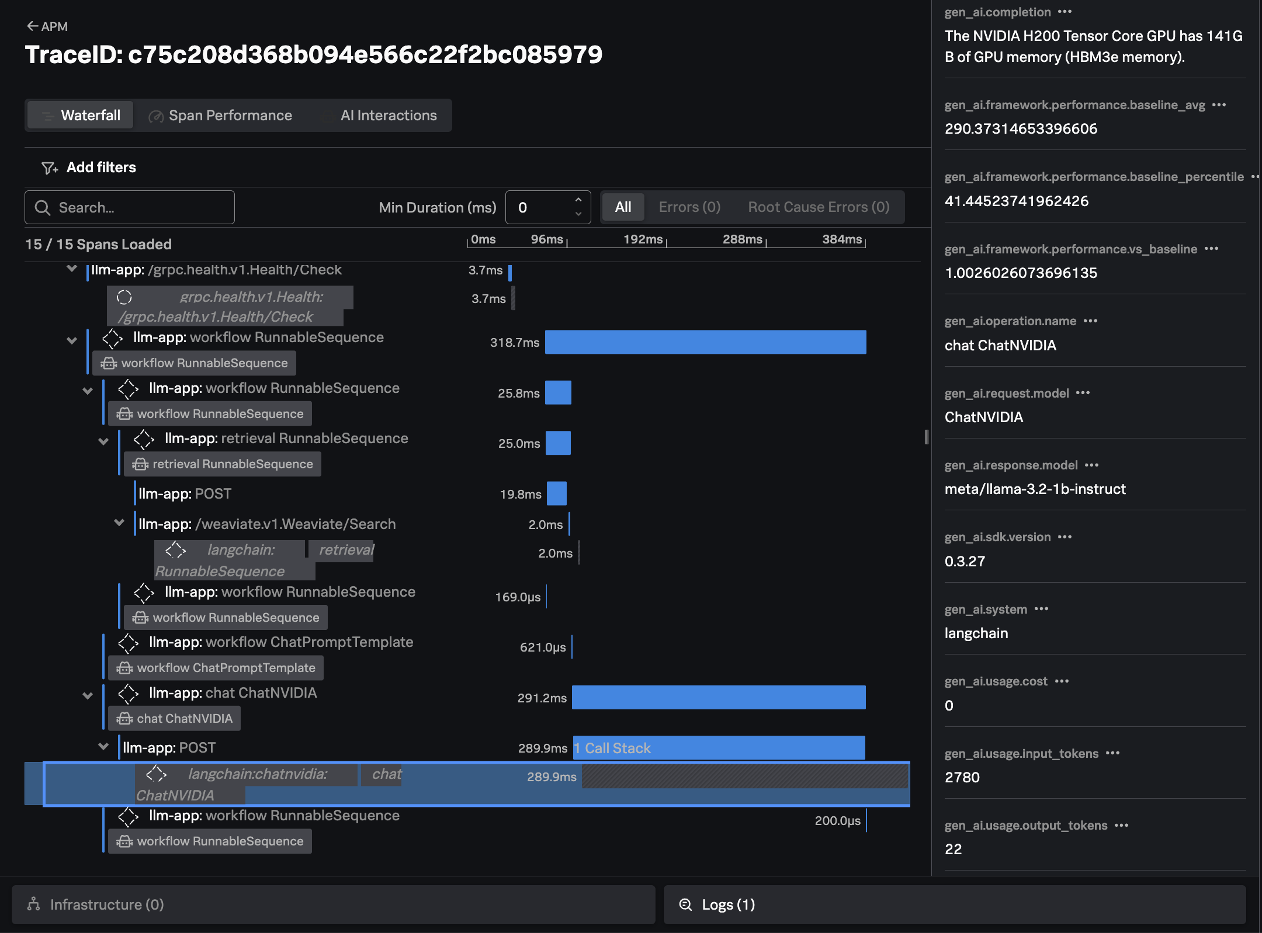This screenshot has width=1262, height=933.
Task: Click the chat ChatNVIDIA robot tag icon
Action: (124, 719)
